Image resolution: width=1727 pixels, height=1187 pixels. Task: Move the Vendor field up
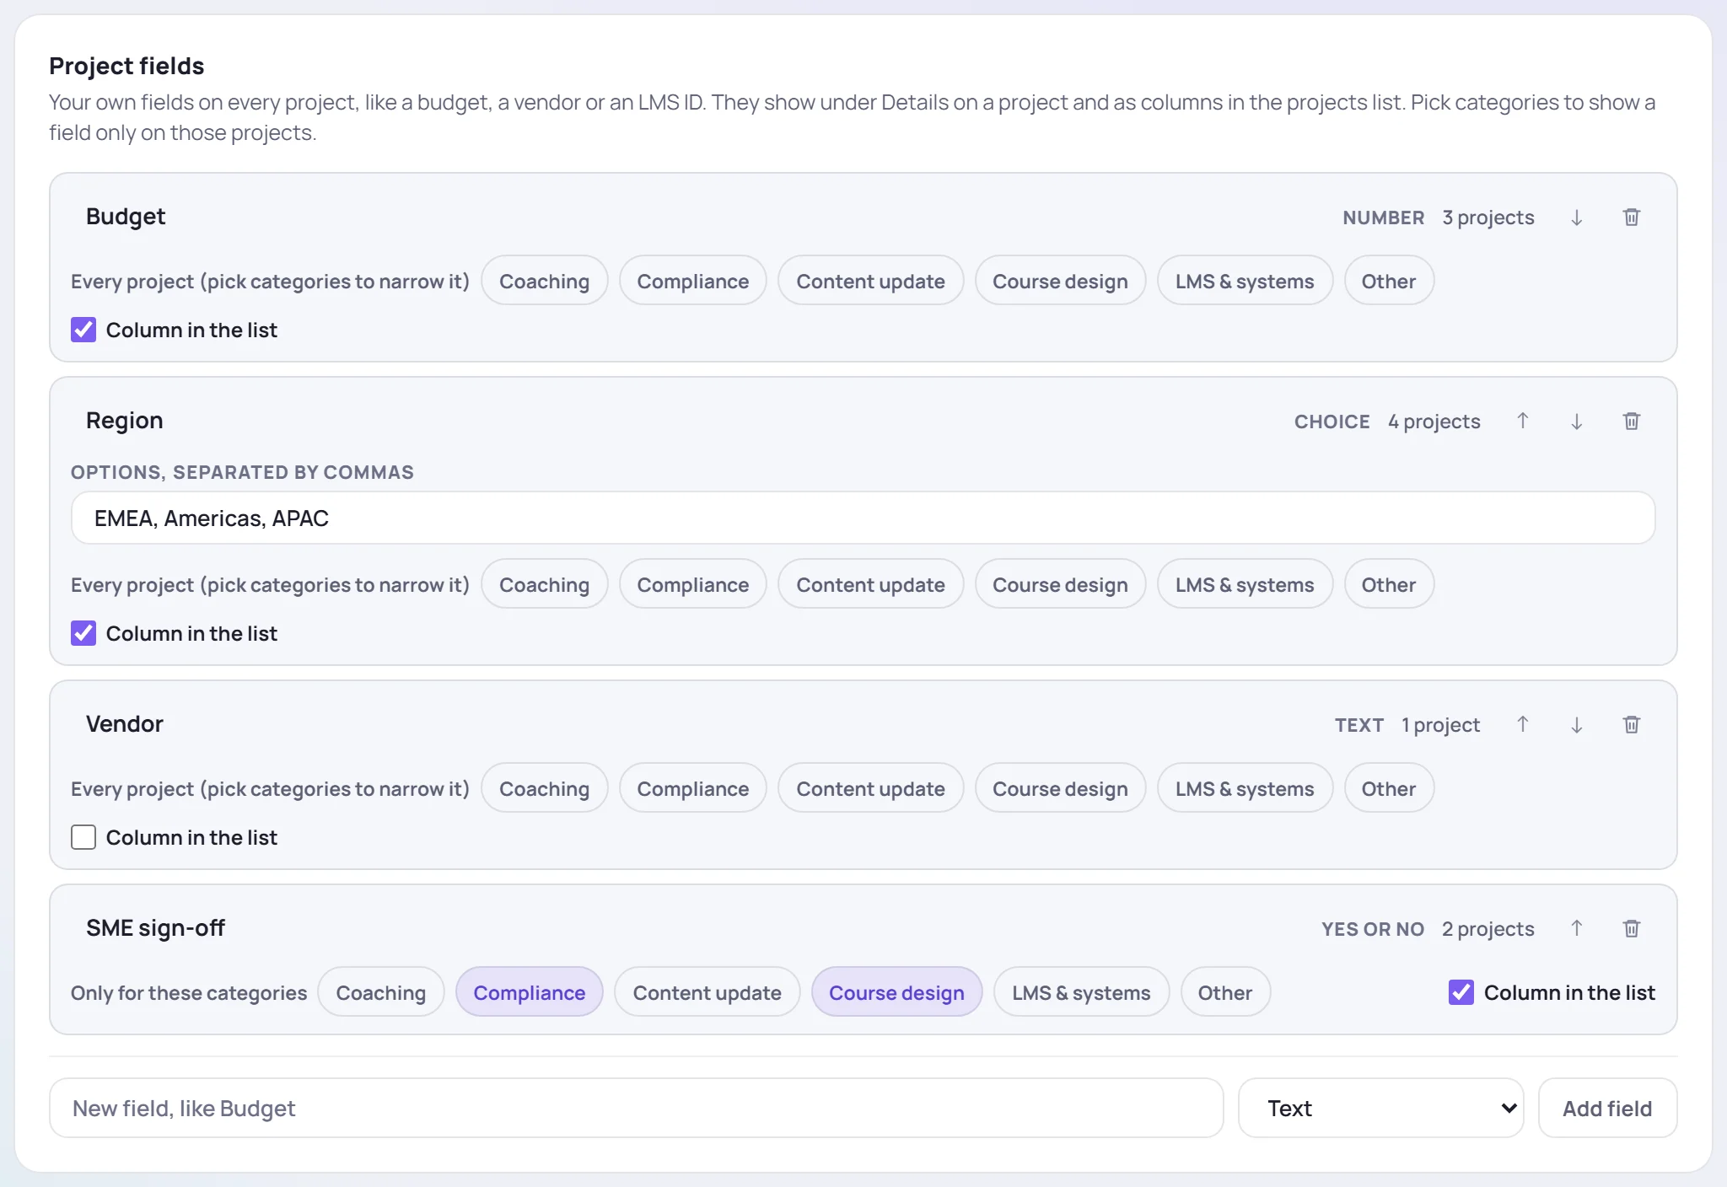(x=1522, y=725)
